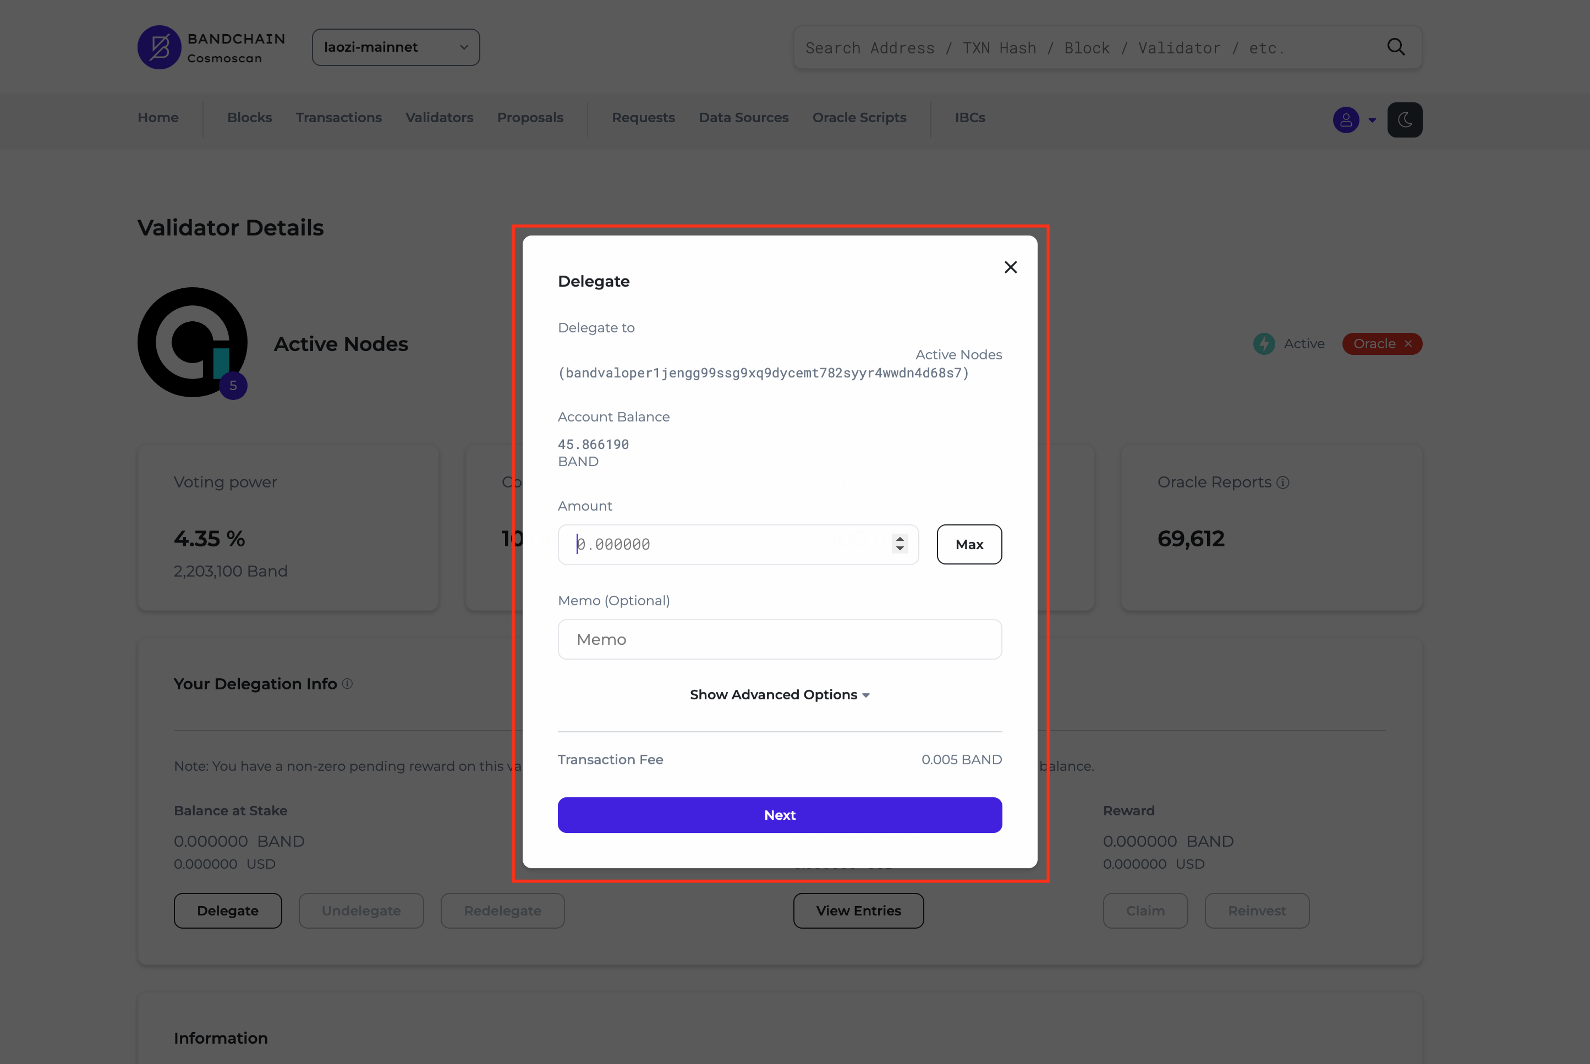
Task: Click the Memo input field
Action: pos(780,639)
